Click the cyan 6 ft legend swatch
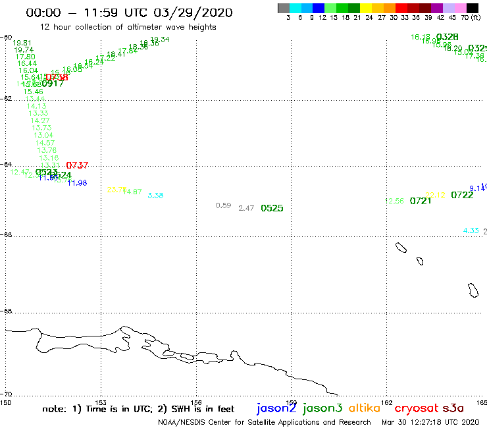Image resolution: width=487 pixels, height=428 pixels. coord(295,9)
